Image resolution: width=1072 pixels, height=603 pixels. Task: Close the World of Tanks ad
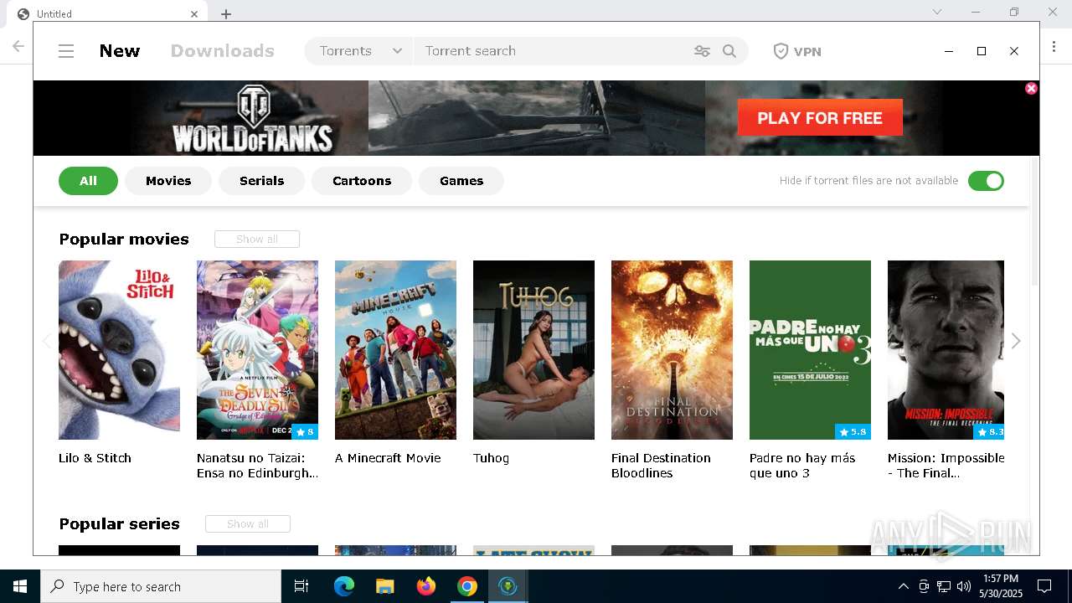(x=1031, y=88)
